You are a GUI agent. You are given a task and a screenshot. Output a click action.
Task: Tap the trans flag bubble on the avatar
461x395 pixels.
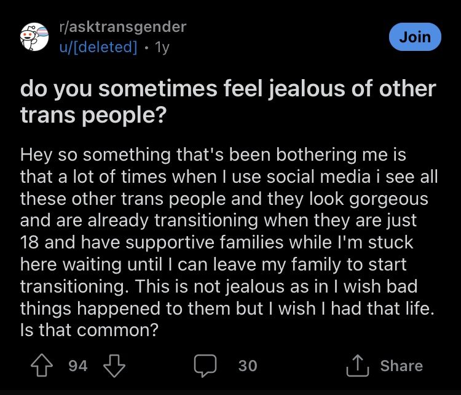coord(43,31)
